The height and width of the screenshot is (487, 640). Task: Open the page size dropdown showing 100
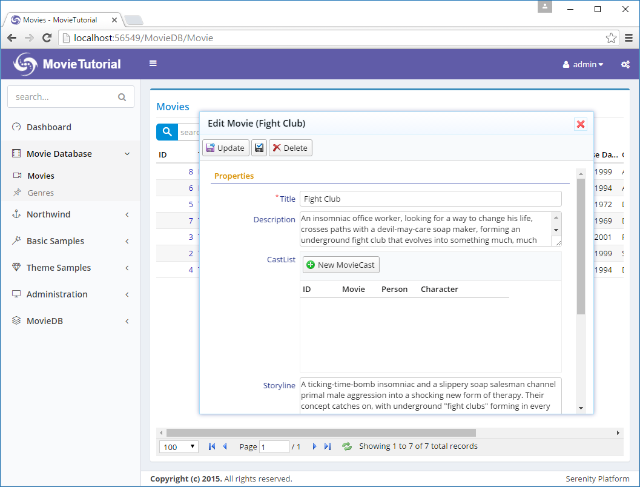click(179, 447)
